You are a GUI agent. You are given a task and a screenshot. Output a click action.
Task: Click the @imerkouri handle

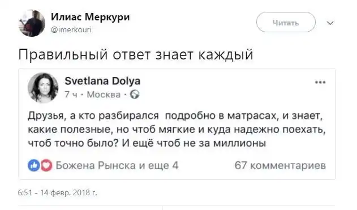pyautogui.click(x=71, y=29)
